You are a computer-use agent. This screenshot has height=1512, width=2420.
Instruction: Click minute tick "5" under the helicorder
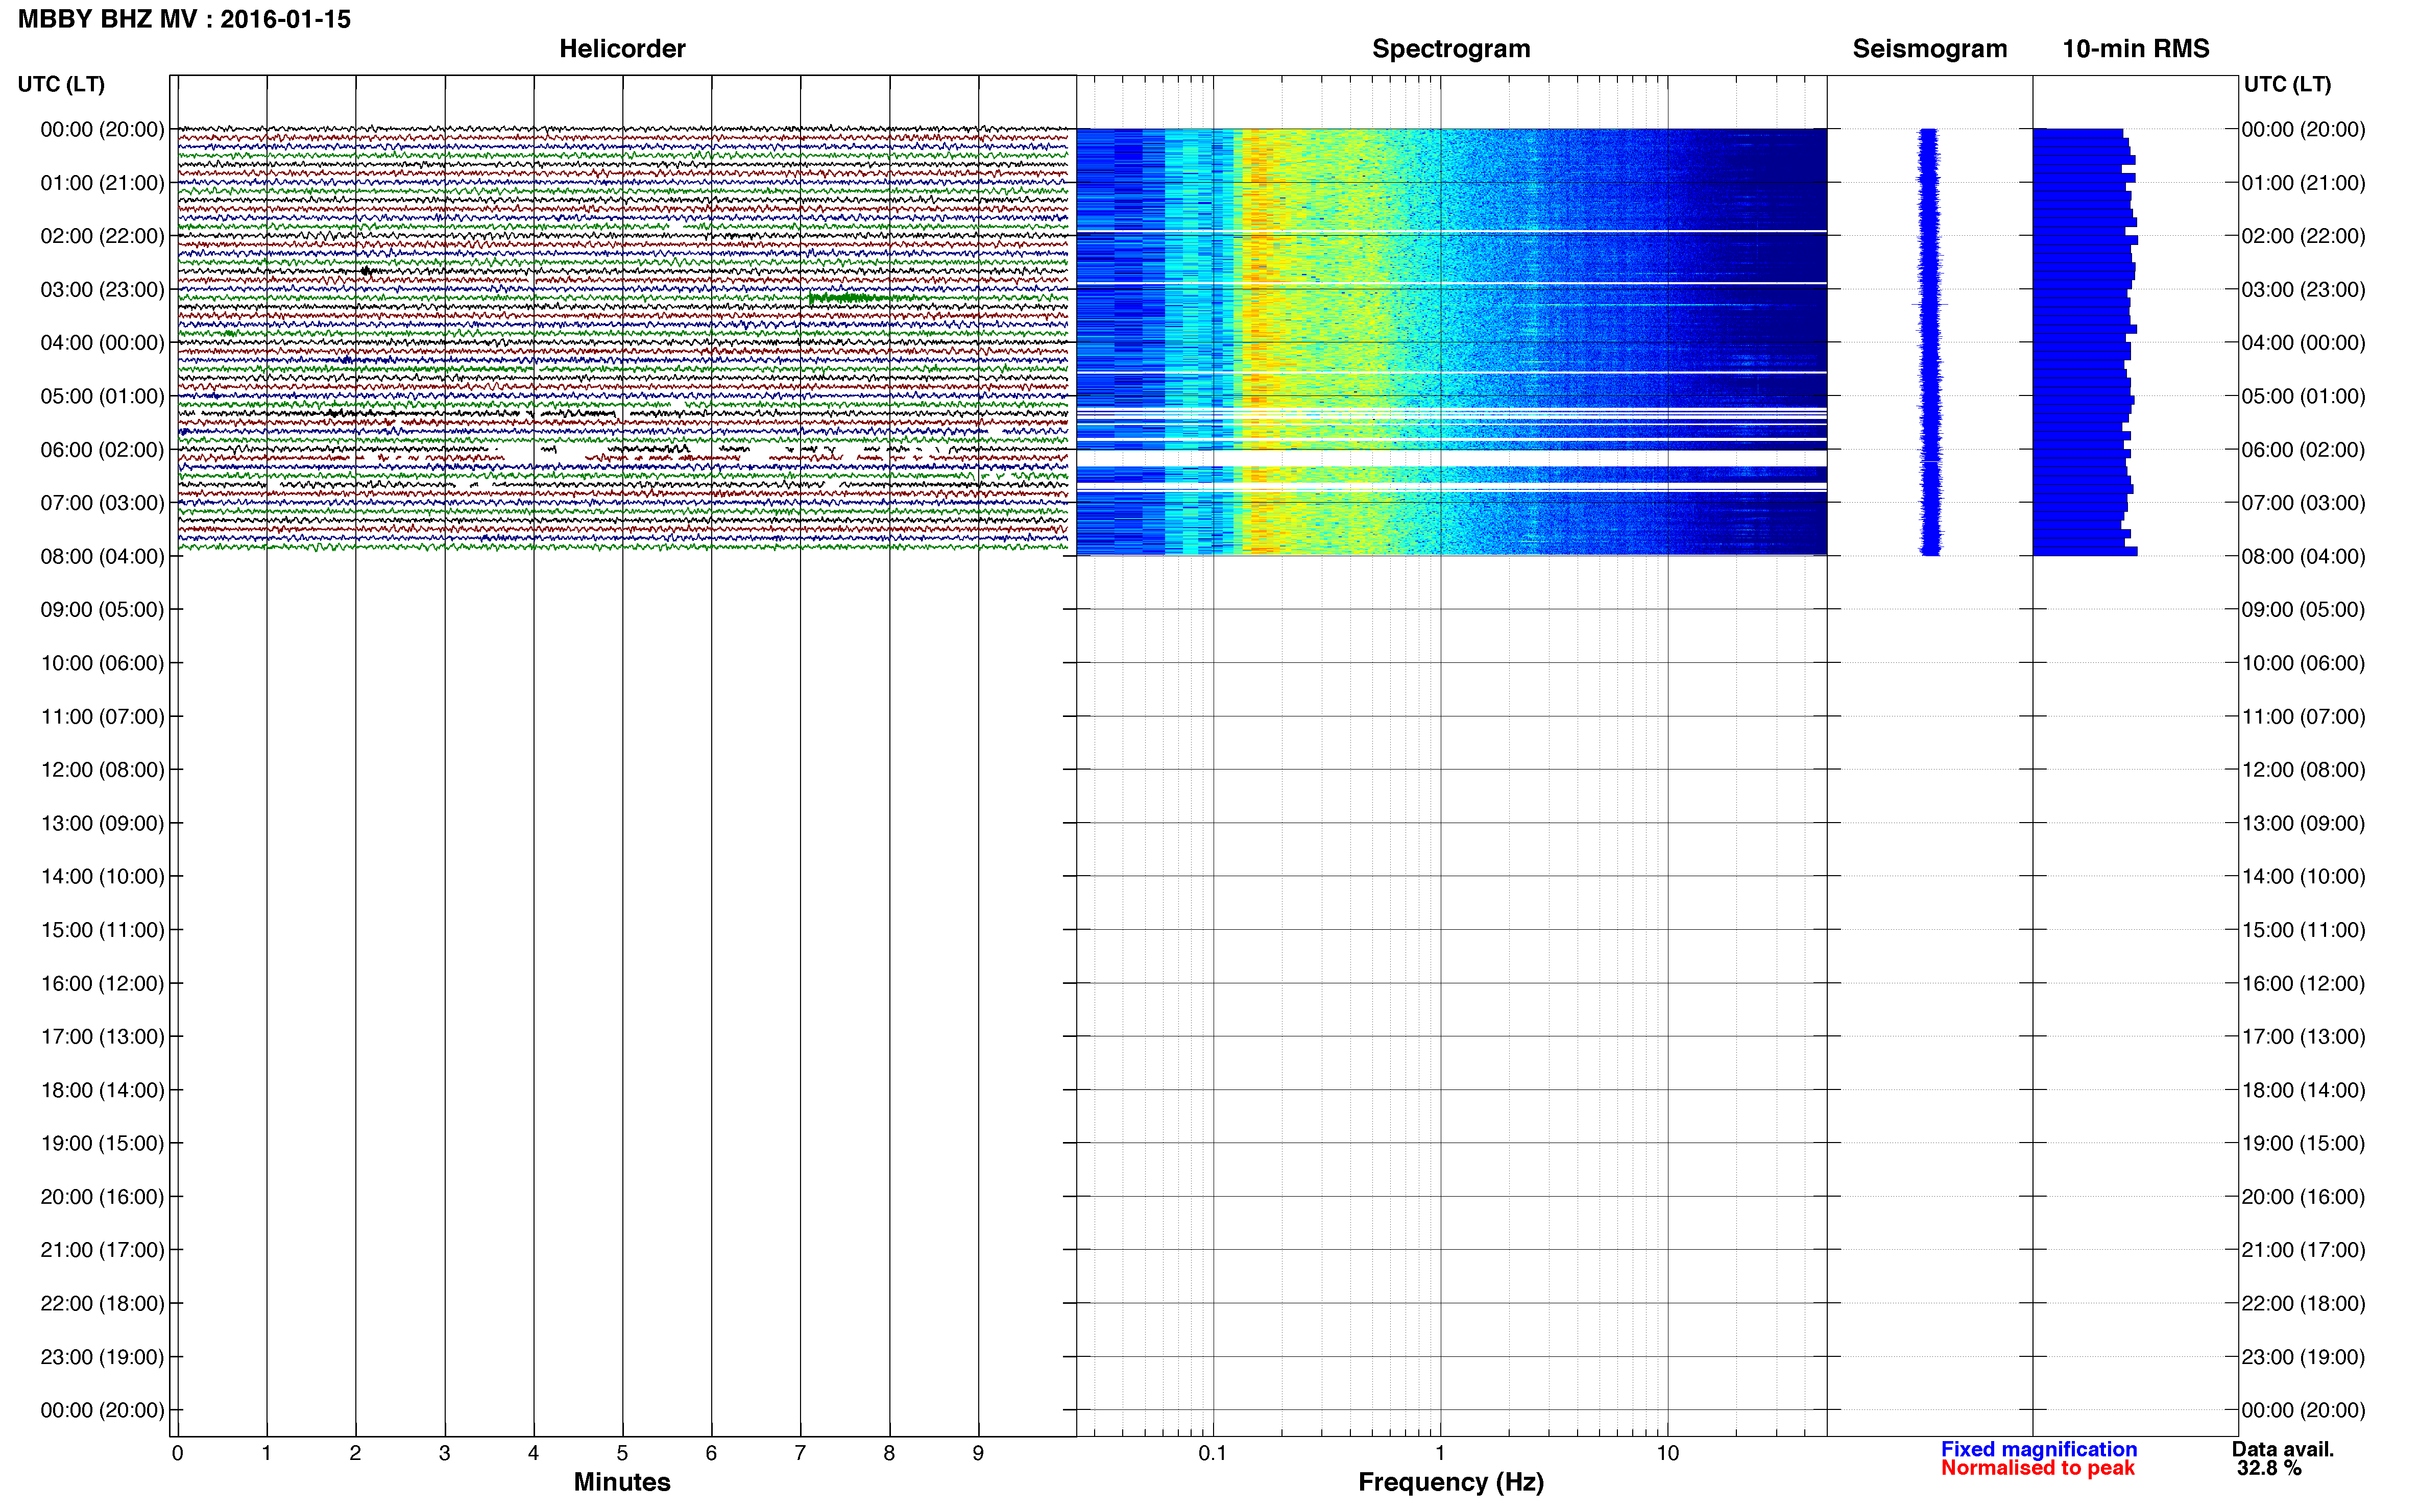622,1453
